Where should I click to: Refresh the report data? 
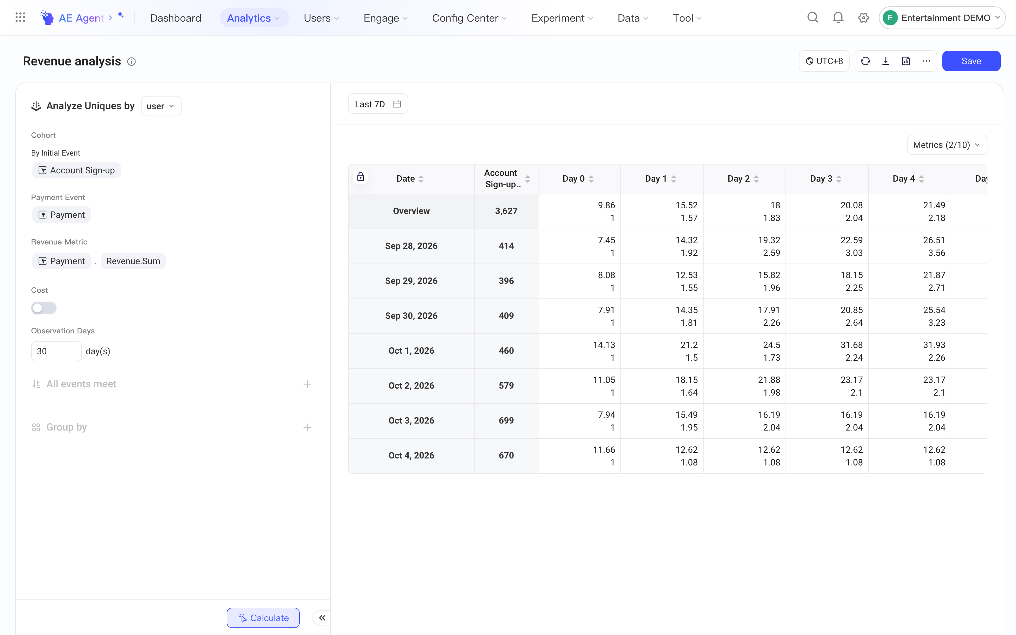(865, 61)
